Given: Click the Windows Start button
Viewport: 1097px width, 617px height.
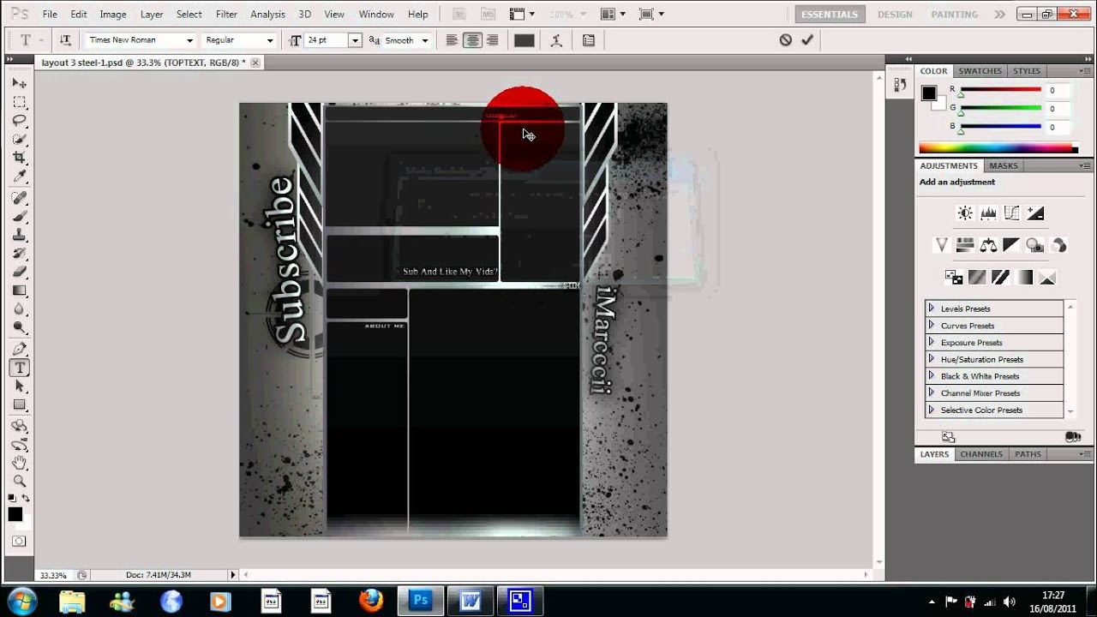Looking at the screenshot, I should pyautogui.click(x=22, y=601).
